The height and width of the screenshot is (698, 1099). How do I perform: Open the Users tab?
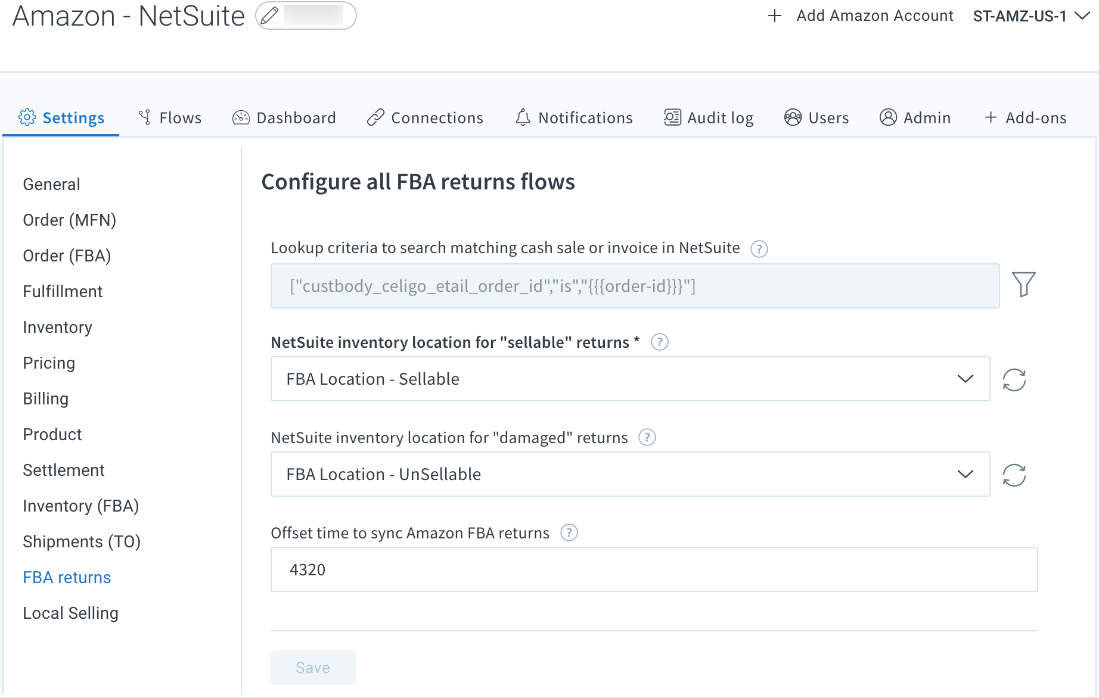point(817,118)
